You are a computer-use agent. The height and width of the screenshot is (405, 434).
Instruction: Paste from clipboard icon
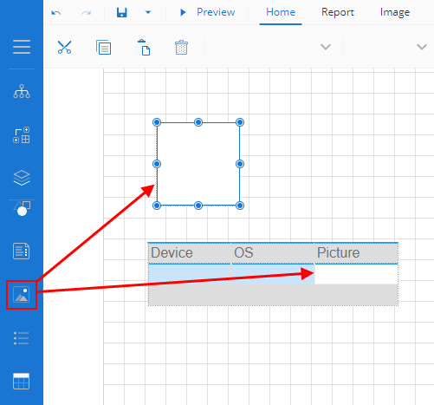(144, 47)
